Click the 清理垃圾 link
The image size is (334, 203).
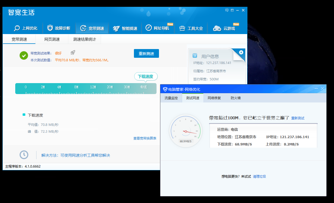click(259, 177)
